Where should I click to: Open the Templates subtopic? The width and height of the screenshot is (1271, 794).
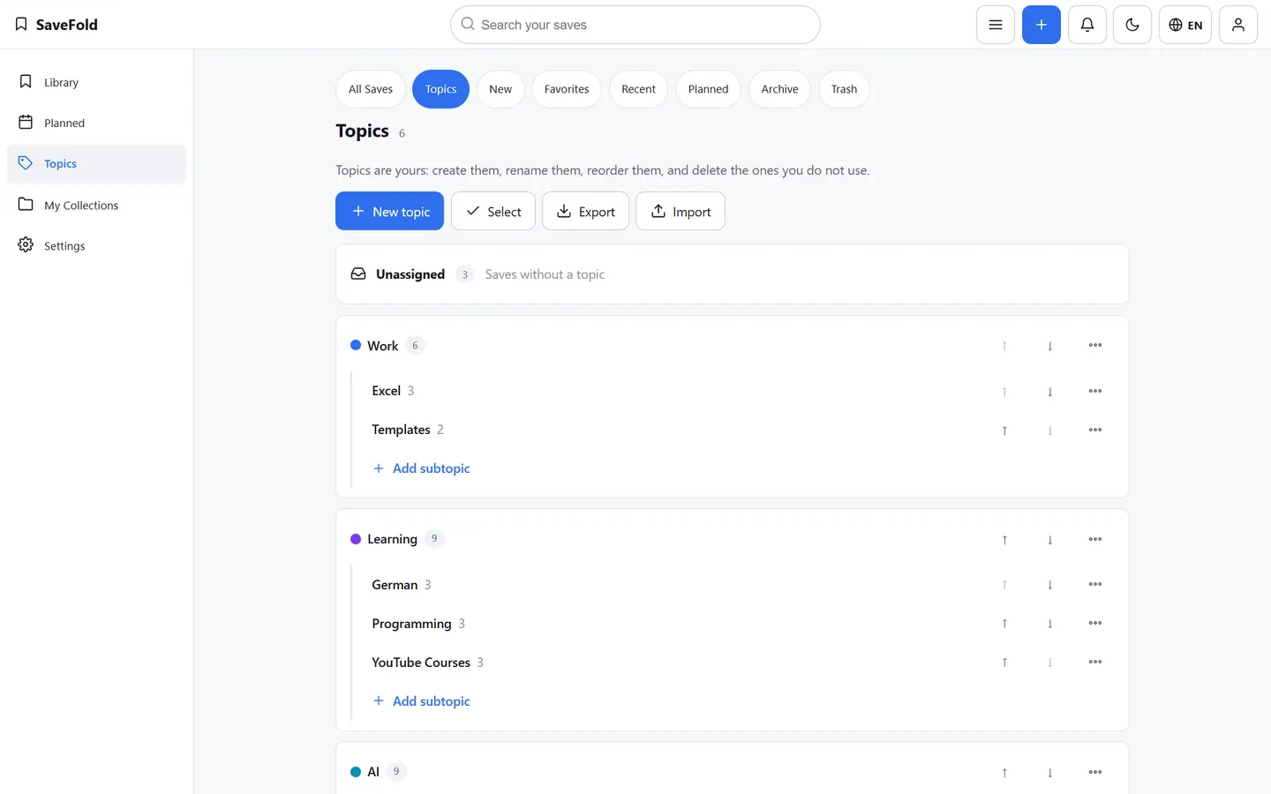pos(401,430)
